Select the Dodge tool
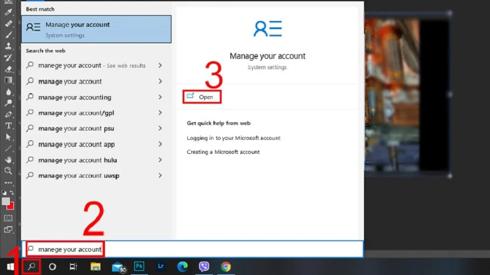490x275 pixels. coord(8,103)
